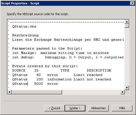Click the DESCRIPTION column header text
This screenshot has height=115, width=136.
click(x=99, y=70)
